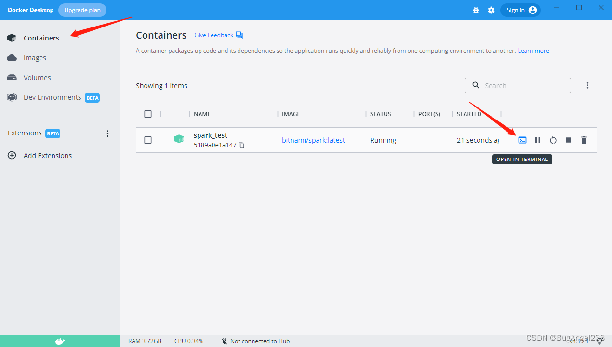Click inside the container search field

518,85
